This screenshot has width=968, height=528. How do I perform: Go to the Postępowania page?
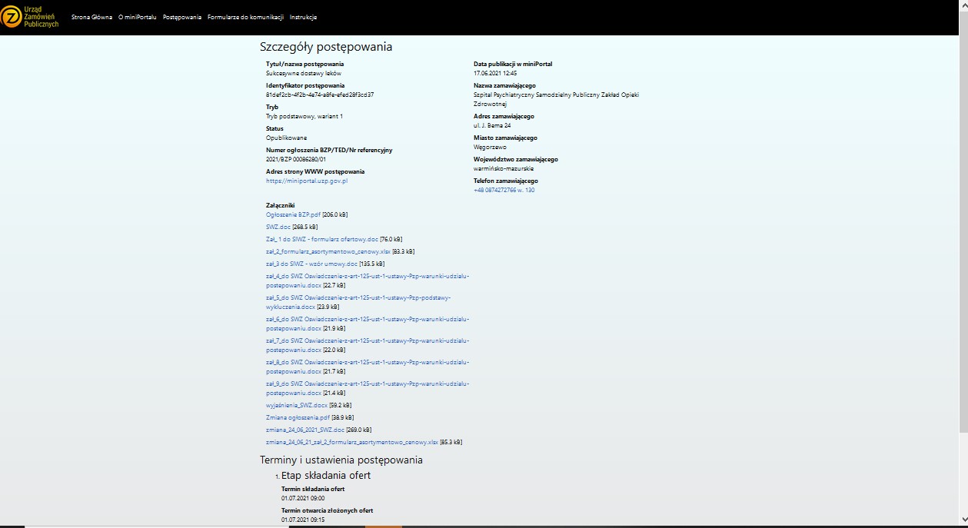click(182, 17)
